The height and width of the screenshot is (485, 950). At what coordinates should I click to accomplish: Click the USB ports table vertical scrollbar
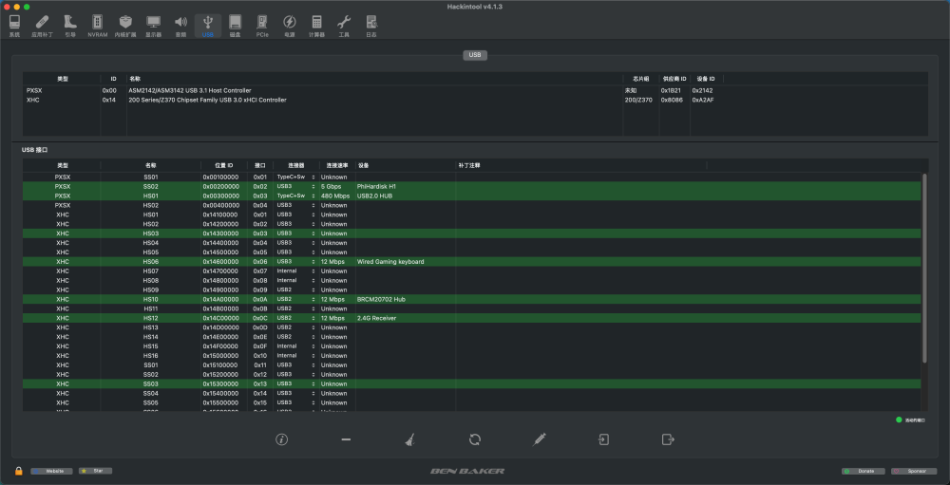tap(924, 269)
